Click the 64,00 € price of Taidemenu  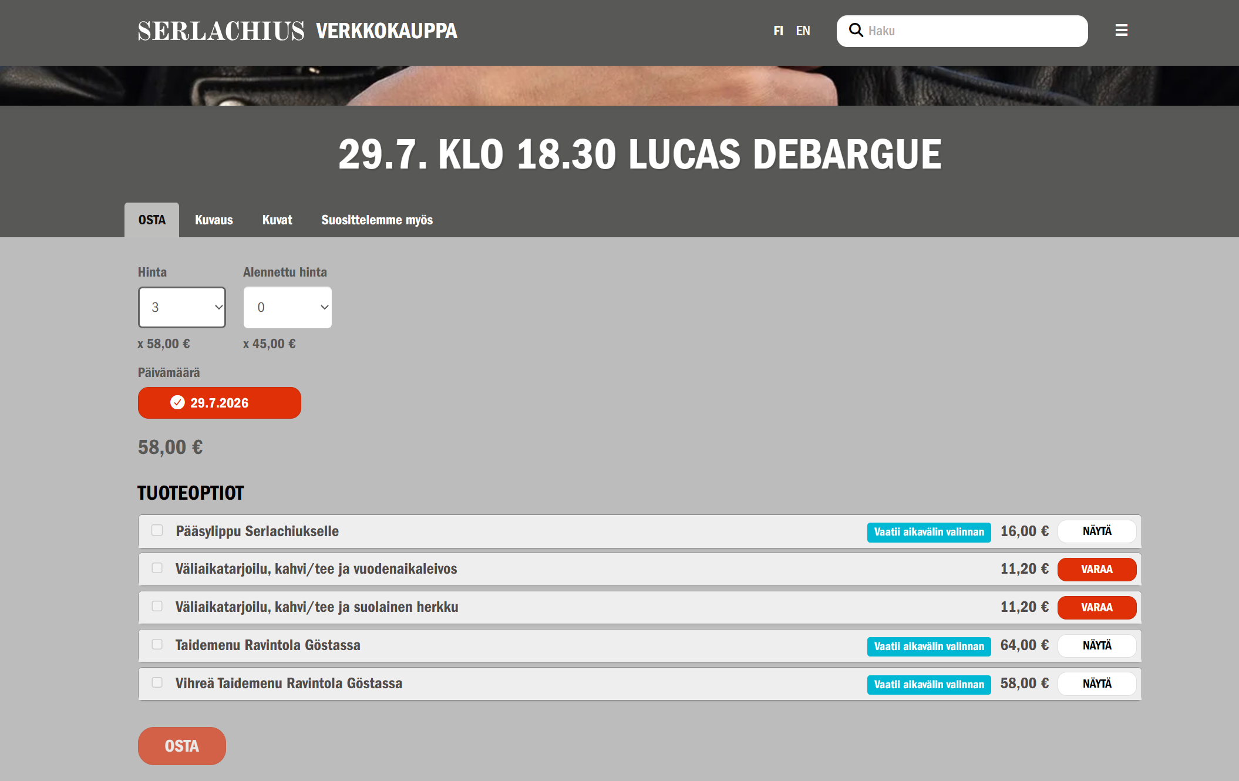coord(1025,645)
